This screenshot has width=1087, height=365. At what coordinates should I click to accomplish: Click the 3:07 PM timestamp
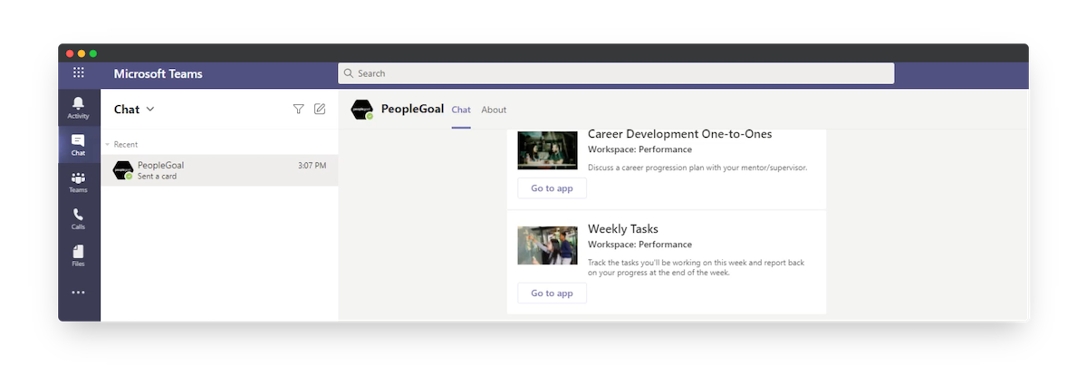[x=312, y=166]
